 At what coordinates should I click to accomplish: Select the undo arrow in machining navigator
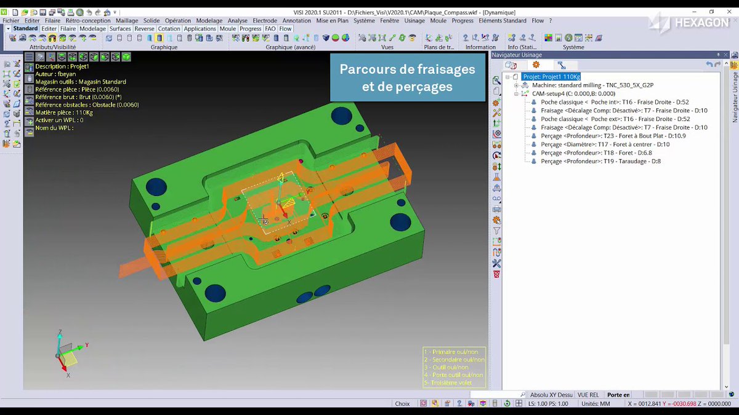click(709, 63)
